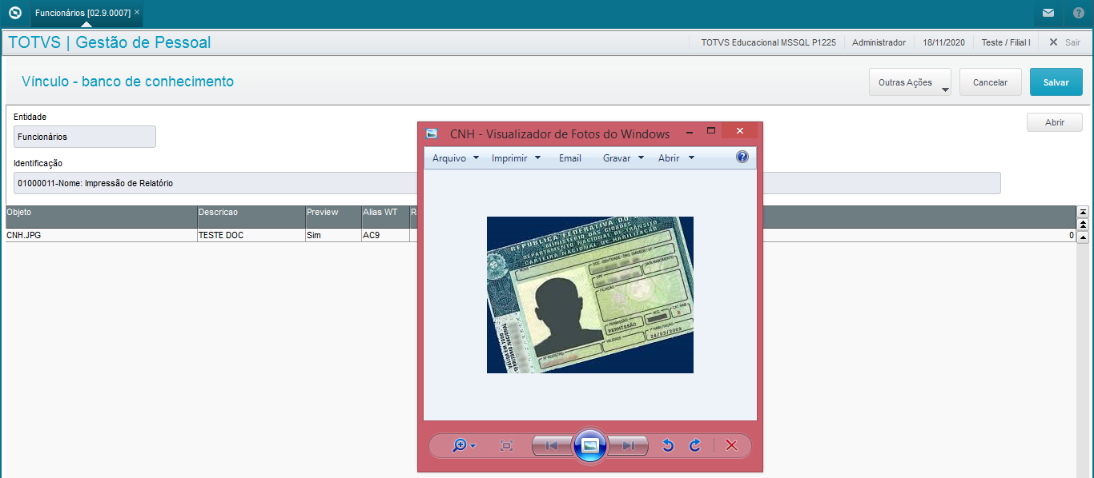Select the CNH.JPG table cell
The width and height of the screenshot is (1094, 478).
tap(101, 236)
